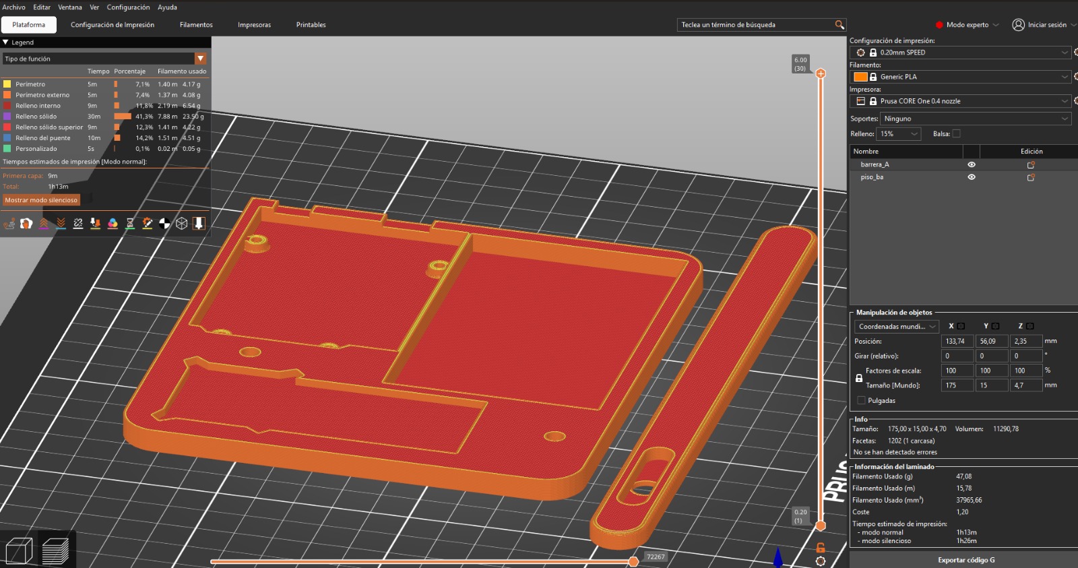Collapse the Legend panel triangle
Screen dimensions: 1078x568
tap(5, 42)
